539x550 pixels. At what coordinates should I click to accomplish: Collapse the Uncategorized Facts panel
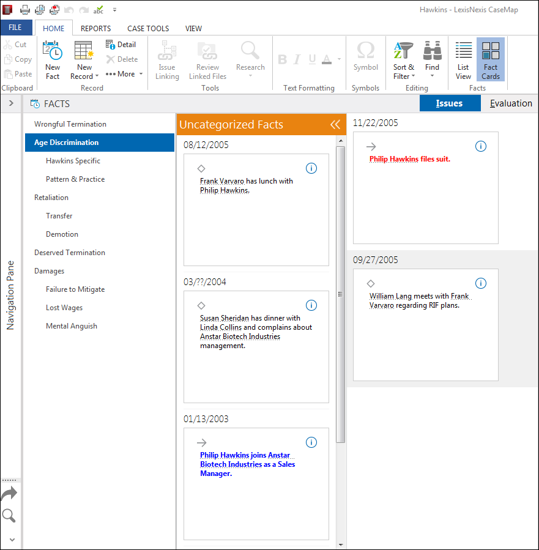[x=335, y=125]
